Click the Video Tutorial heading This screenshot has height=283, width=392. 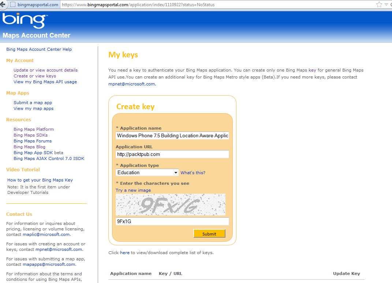coord(23,169)
